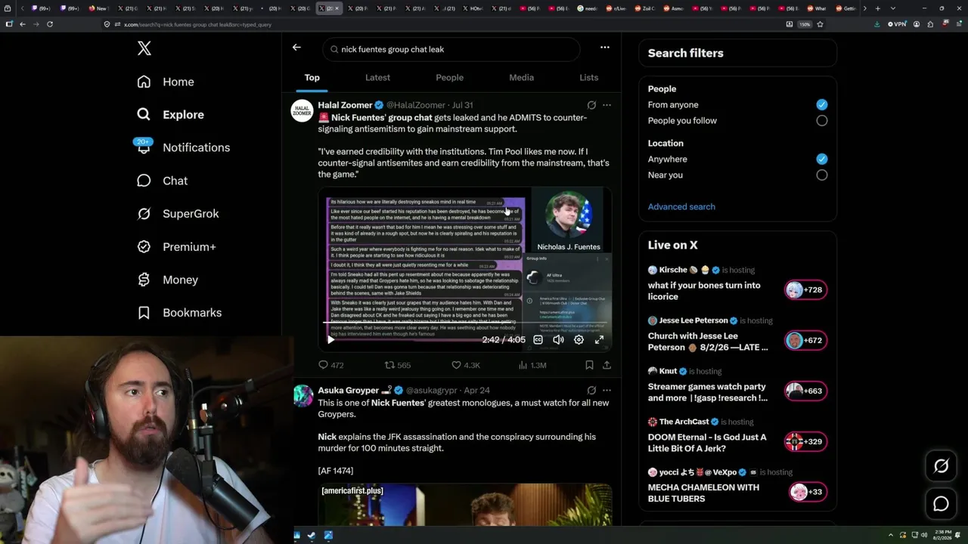Repost the Halal Zoomer post with 565 reposts
The height and width of the screenshot is (544, 968).
coord(398,365)
